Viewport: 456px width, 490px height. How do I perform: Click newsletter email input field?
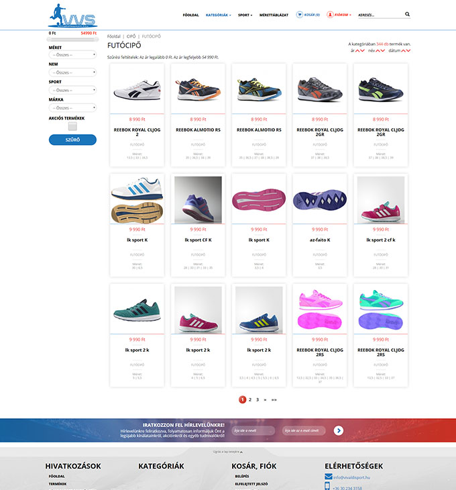click(x=303, y=431)
